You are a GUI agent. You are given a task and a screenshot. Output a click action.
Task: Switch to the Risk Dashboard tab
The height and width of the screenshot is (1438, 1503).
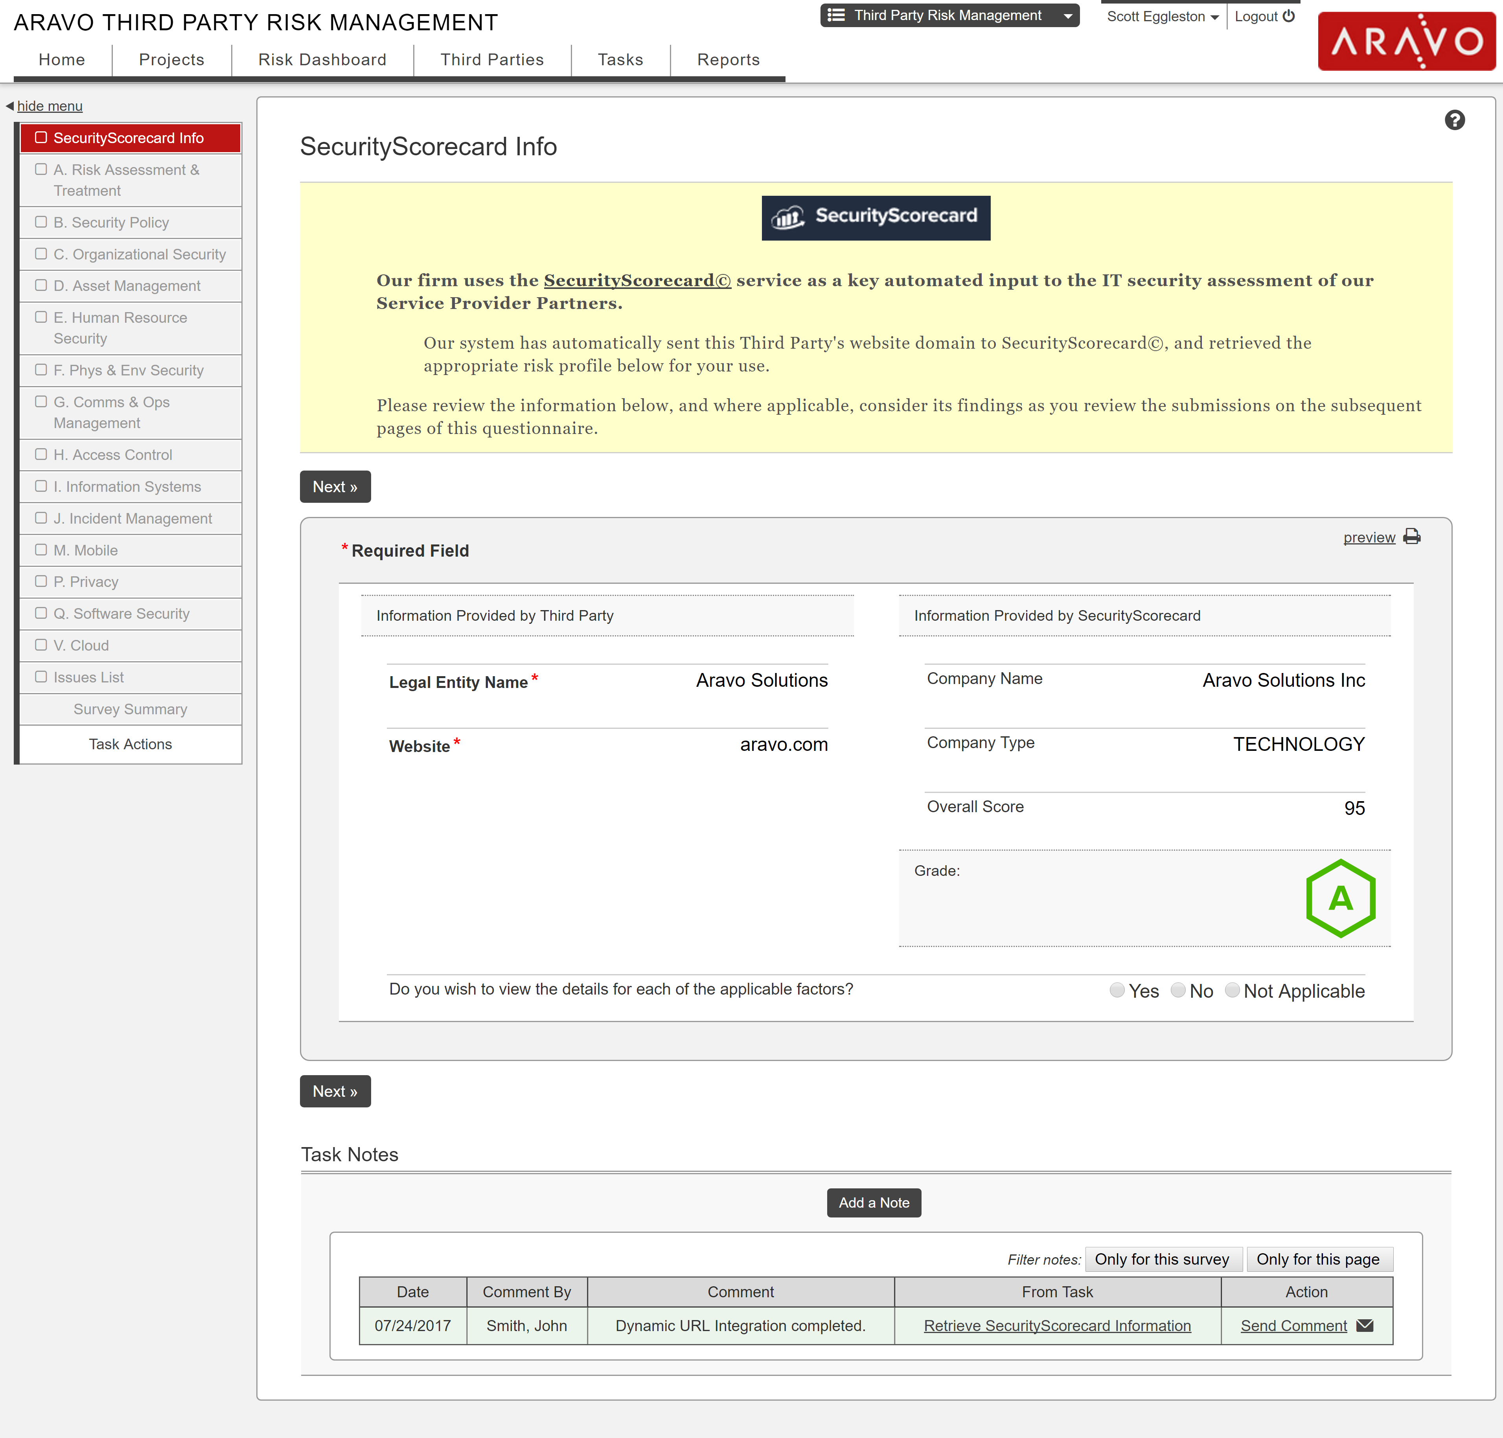click(322, 59)
